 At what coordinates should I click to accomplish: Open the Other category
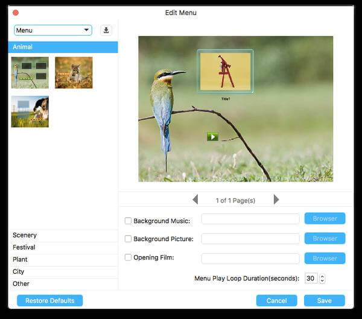coord(63,283)
